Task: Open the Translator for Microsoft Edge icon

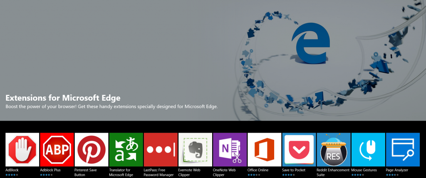Action: tap(126, 149)
